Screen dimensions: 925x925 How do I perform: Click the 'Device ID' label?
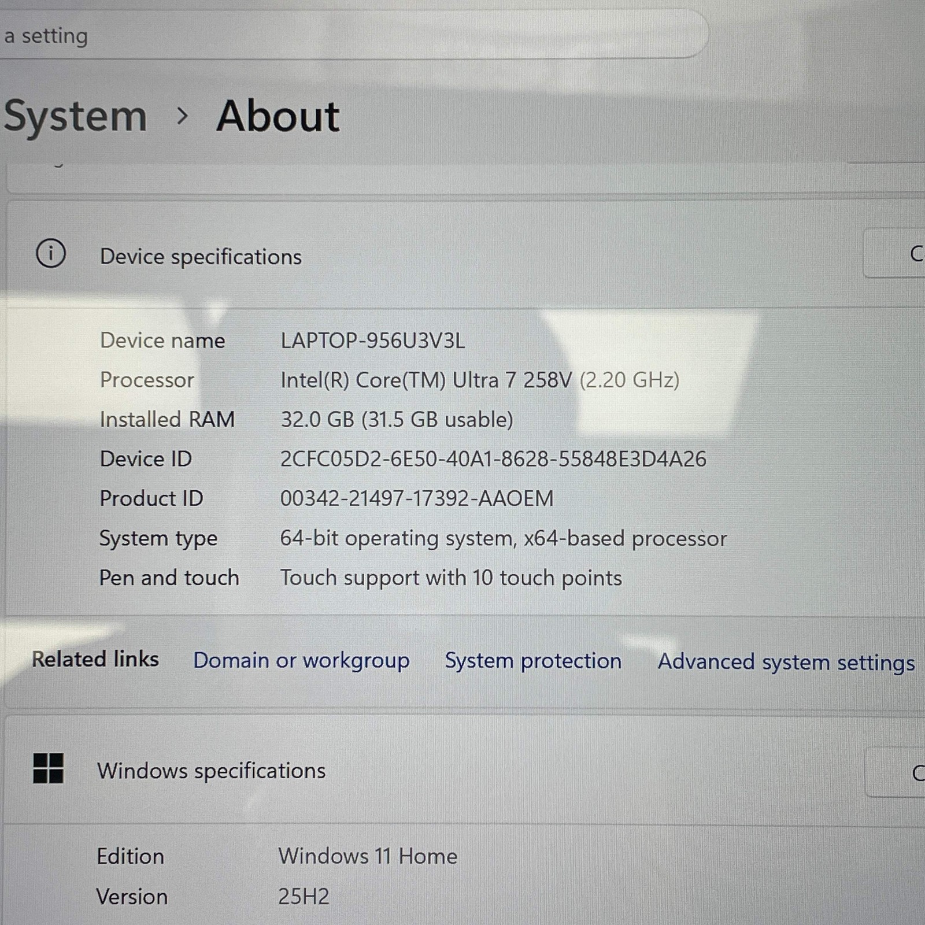(146, 459)
